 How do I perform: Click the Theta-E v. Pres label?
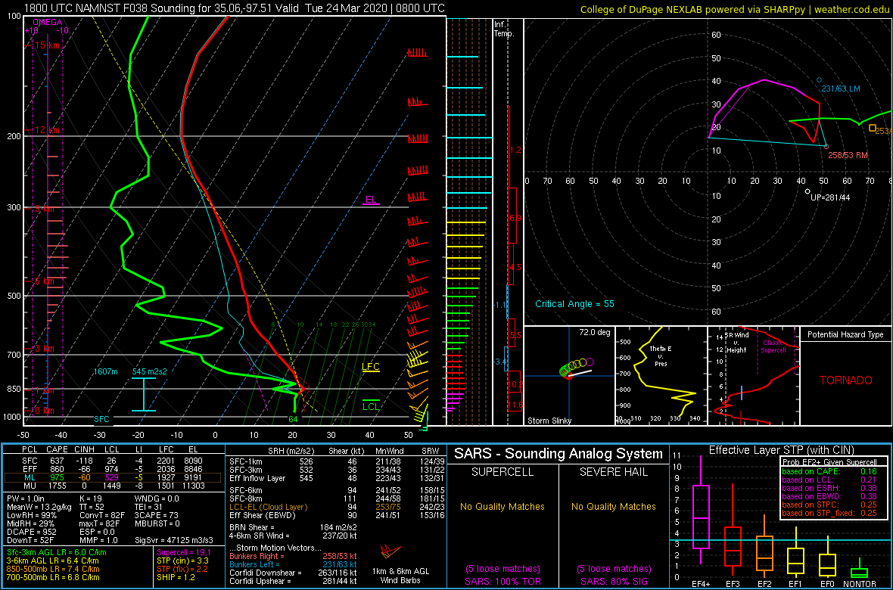pyautogui.click(x=659, y=356)
